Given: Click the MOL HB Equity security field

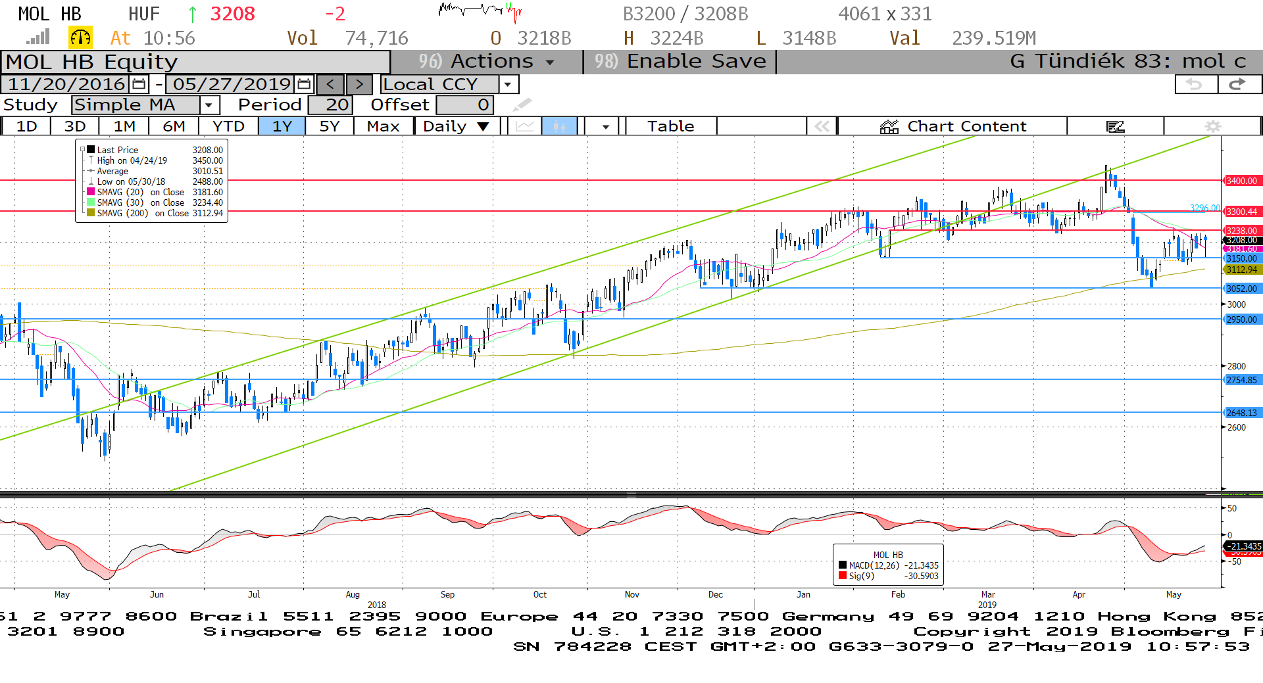Looking at the screenshot, I should tap(195, 62).
